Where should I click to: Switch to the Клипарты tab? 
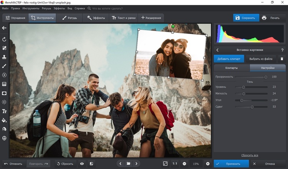[x=231, y=68]
